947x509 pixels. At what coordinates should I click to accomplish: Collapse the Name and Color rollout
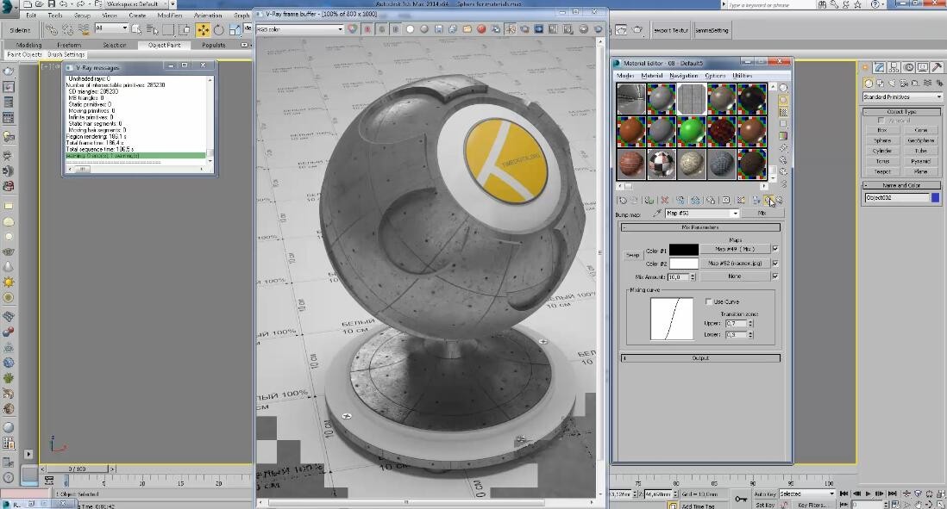[901, 186]
